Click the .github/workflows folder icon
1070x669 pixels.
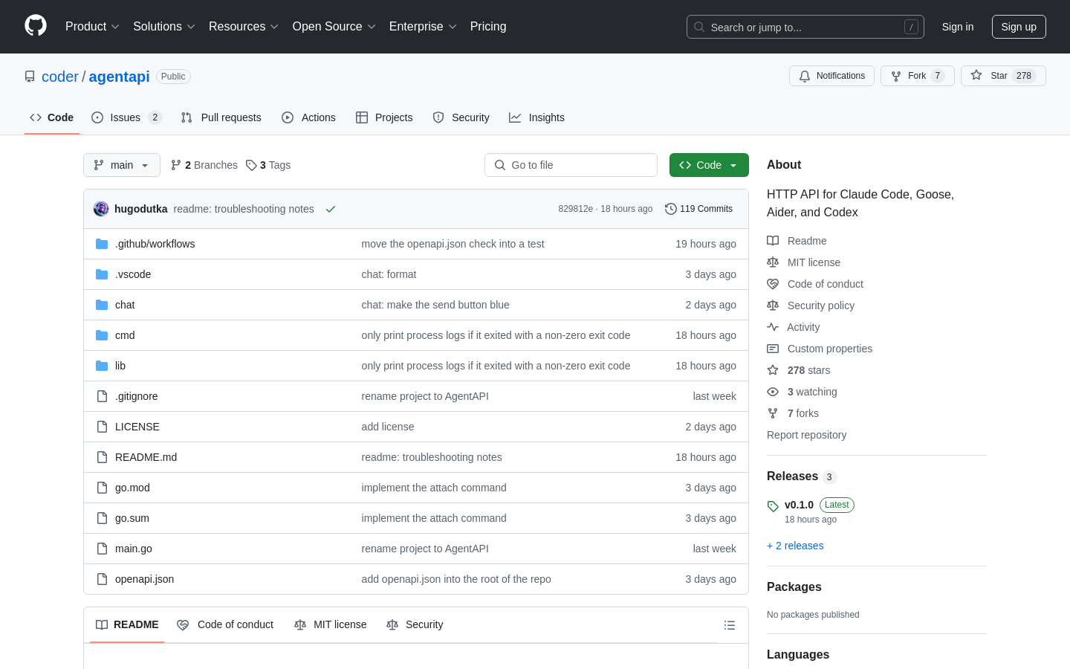102,244
